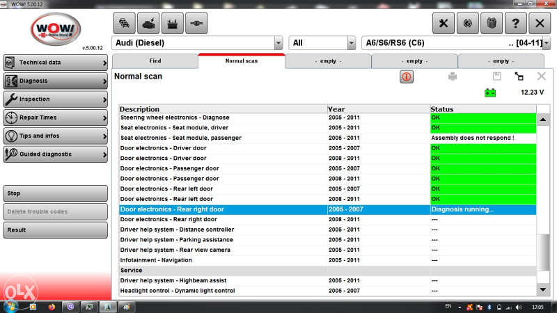Open settings with the wrench tools icon

click(444, 22)
